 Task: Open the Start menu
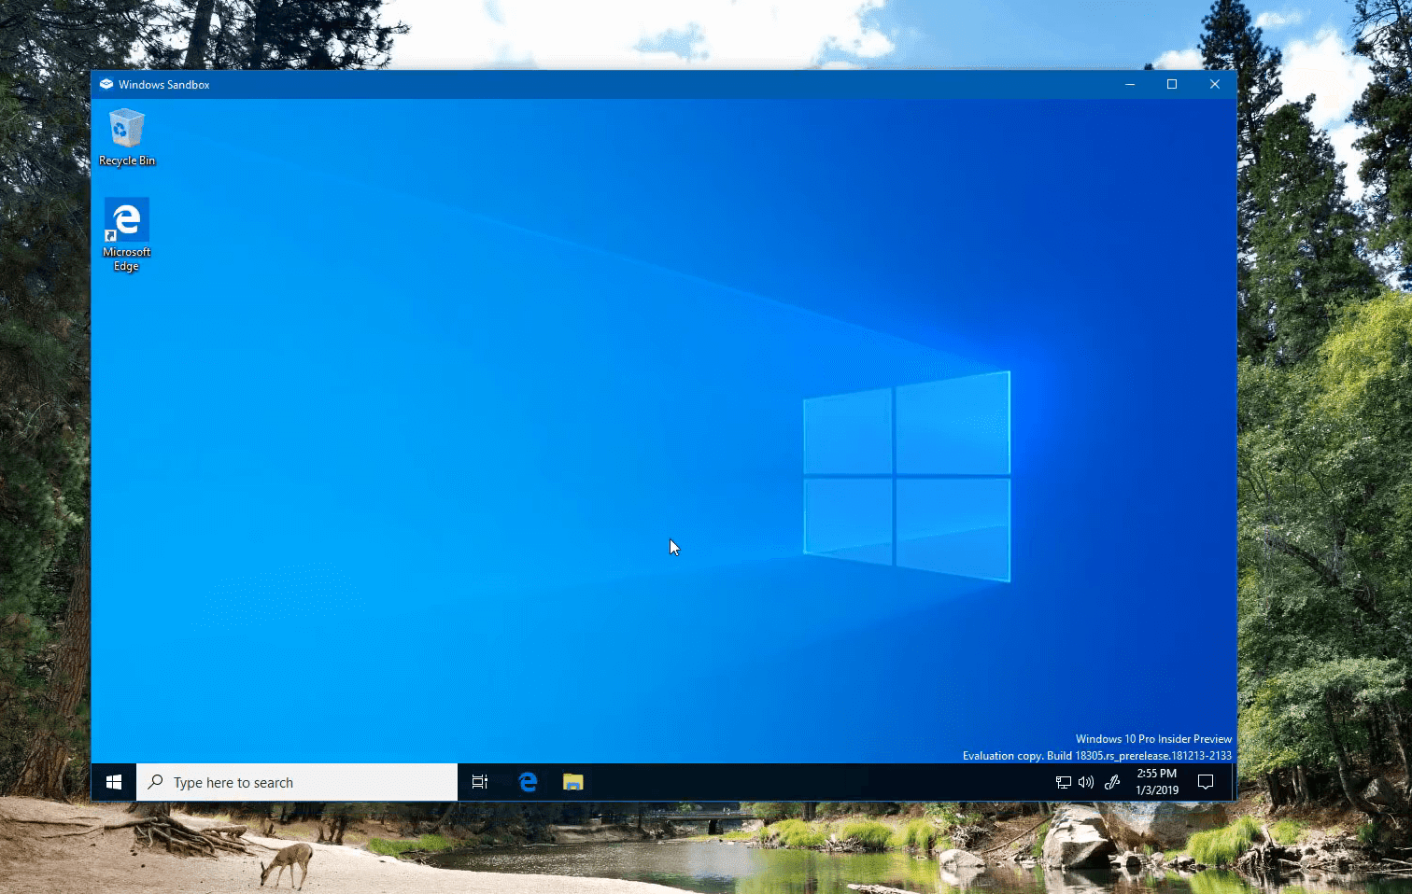click(x=113, y=781)
